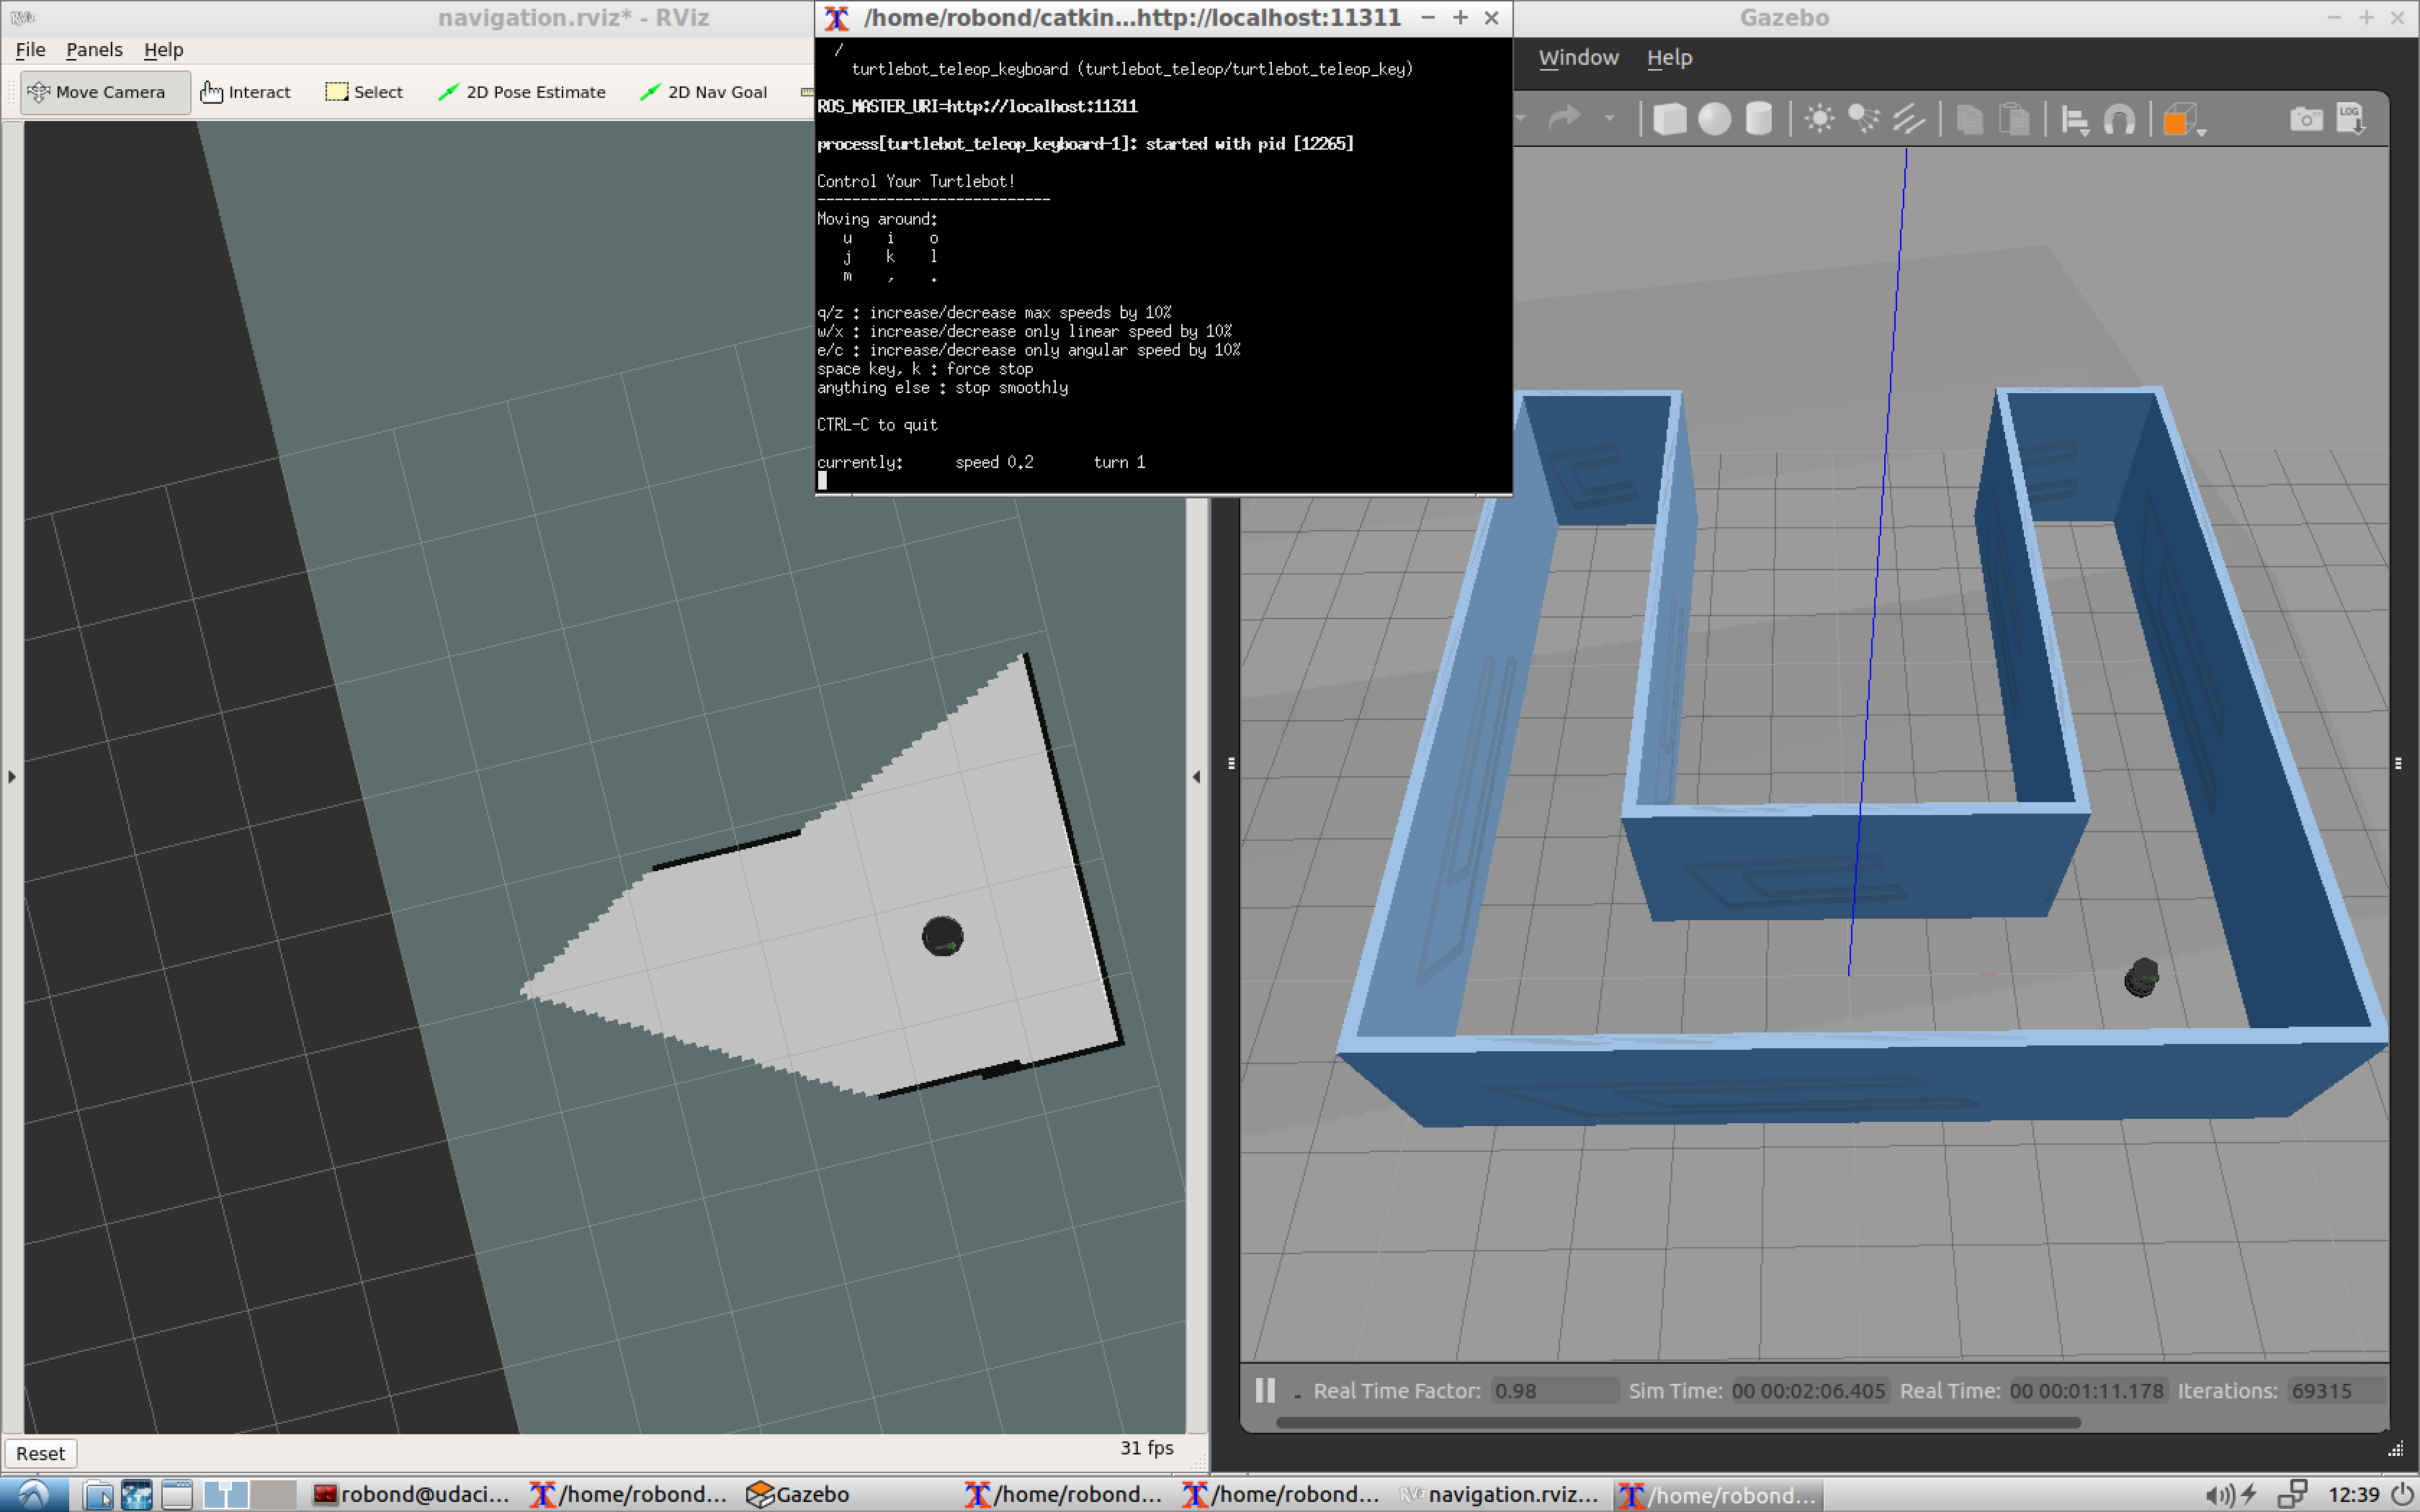Insert a box shape in Gazebo
This screenshot has width=2420, height=1512.
(x=1669, y=119)
